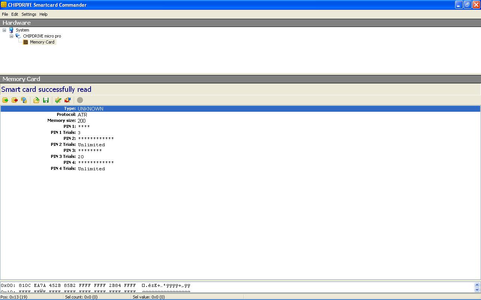Click the Sel value: 0x0 (0) status entry
The image size is (481, 300).
pos(149,297)
